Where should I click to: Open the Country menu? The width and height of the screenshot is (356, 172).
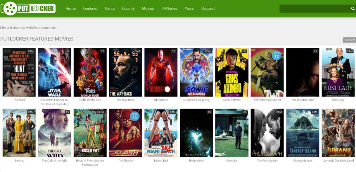[128, 9]
